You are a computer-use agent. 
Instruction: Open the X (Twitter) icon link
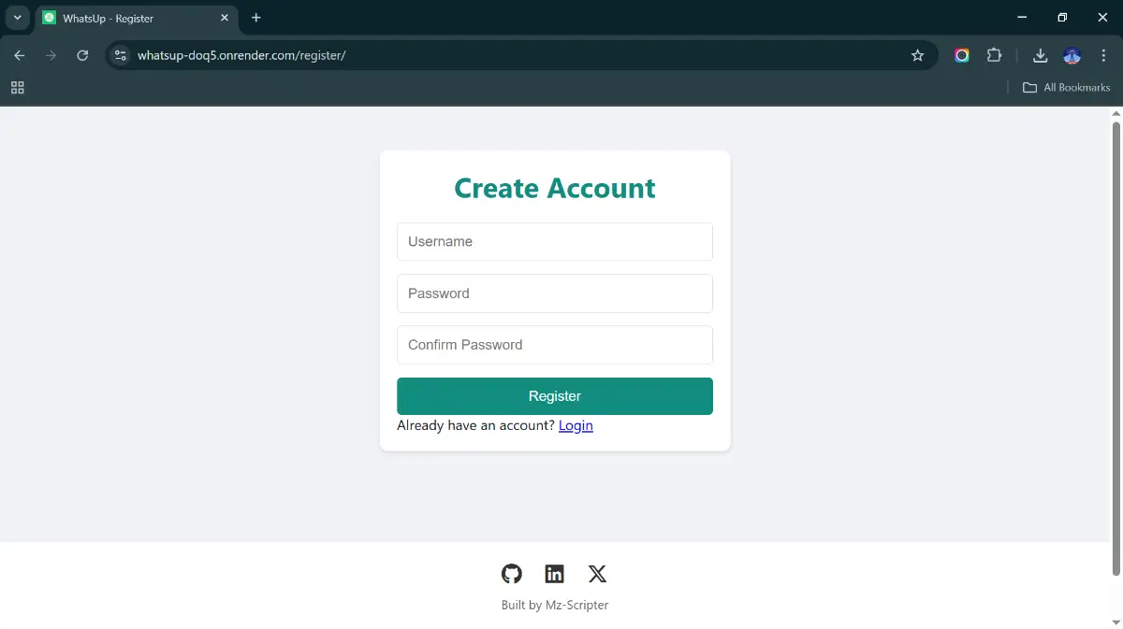597,574
